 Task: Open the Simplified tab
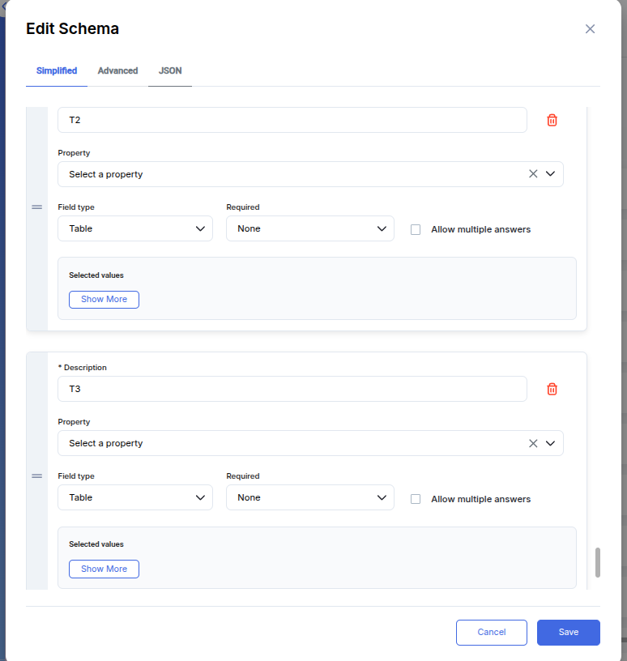(57, 70)
